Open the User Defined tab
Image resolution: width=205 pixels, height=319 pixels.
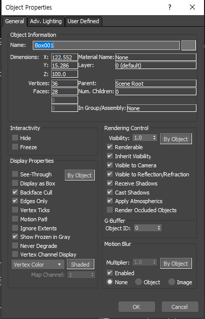(83, 21)
